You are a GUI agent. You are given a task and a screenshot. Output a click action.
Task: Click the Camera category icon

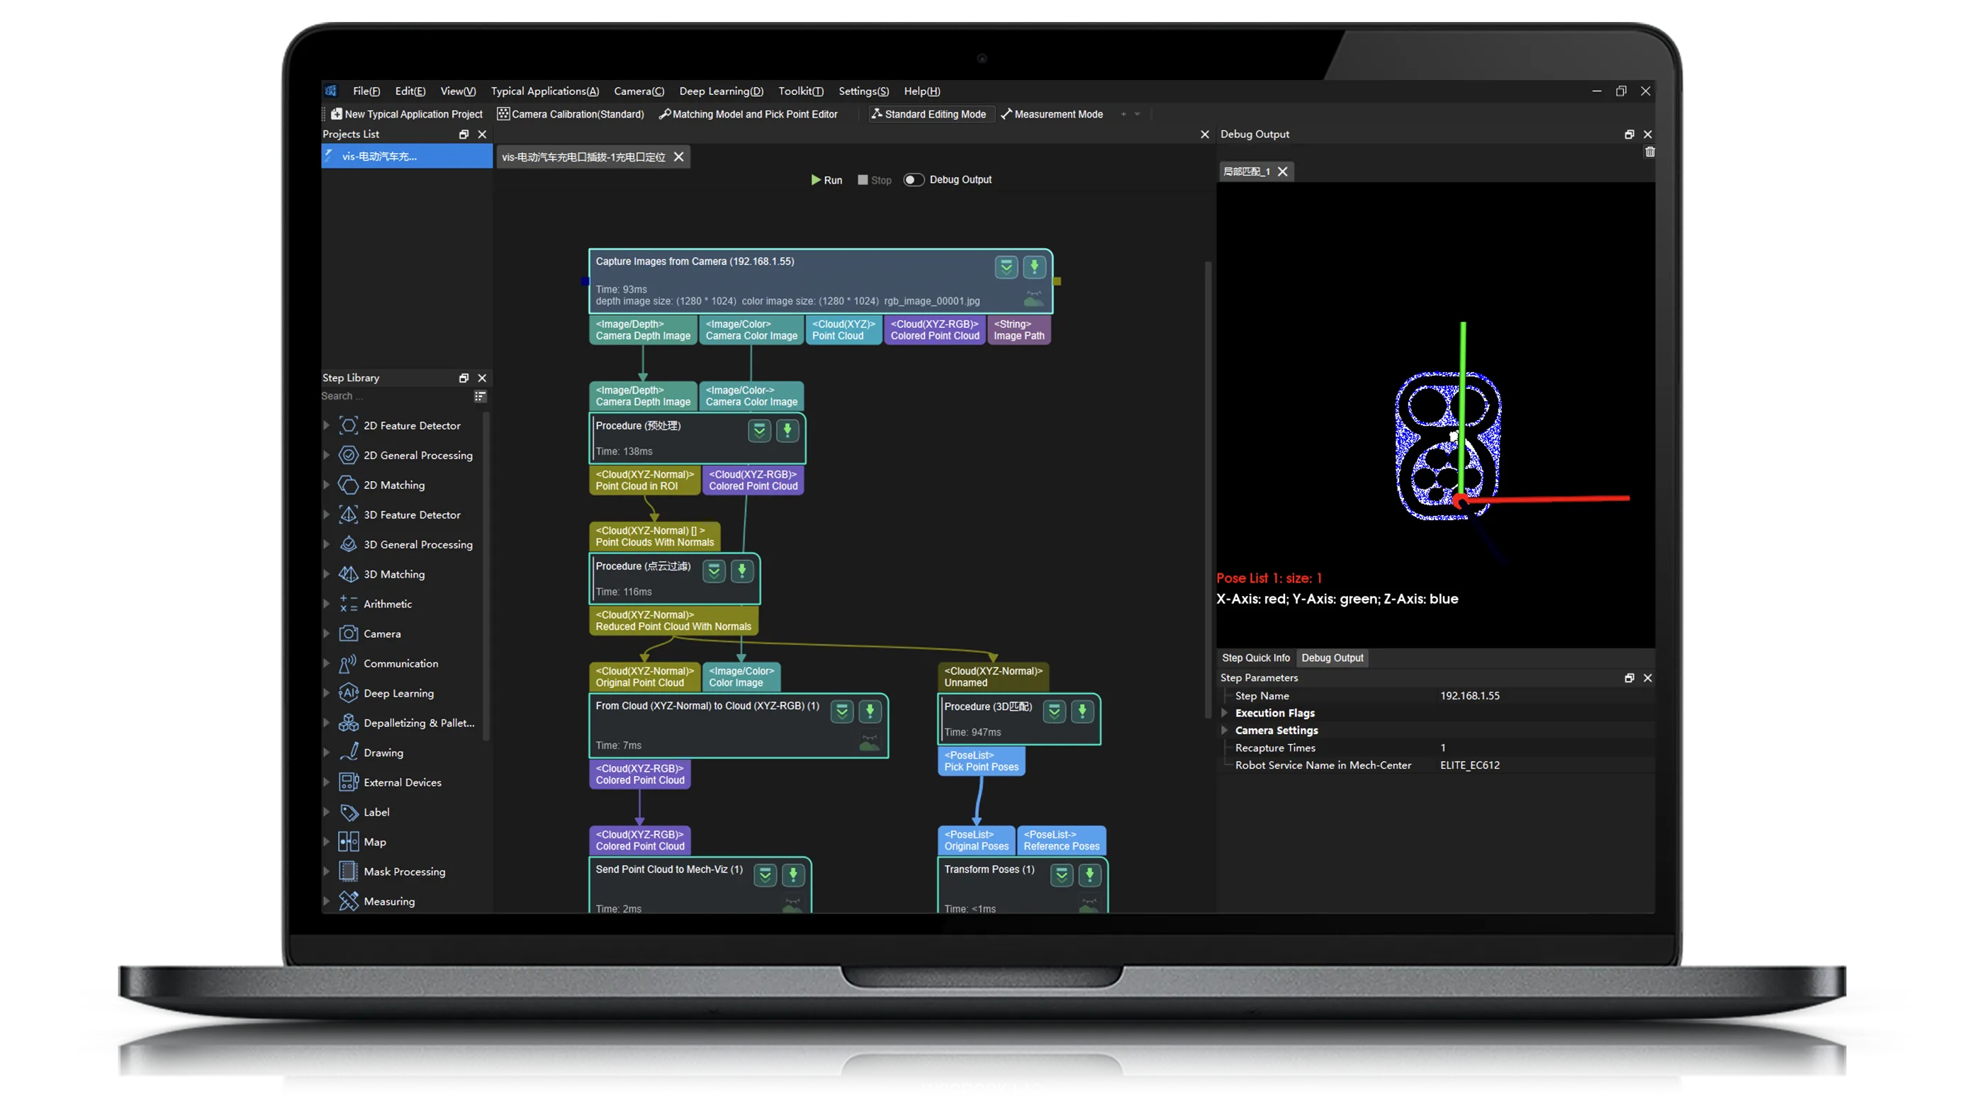click(x=349, y=633)
